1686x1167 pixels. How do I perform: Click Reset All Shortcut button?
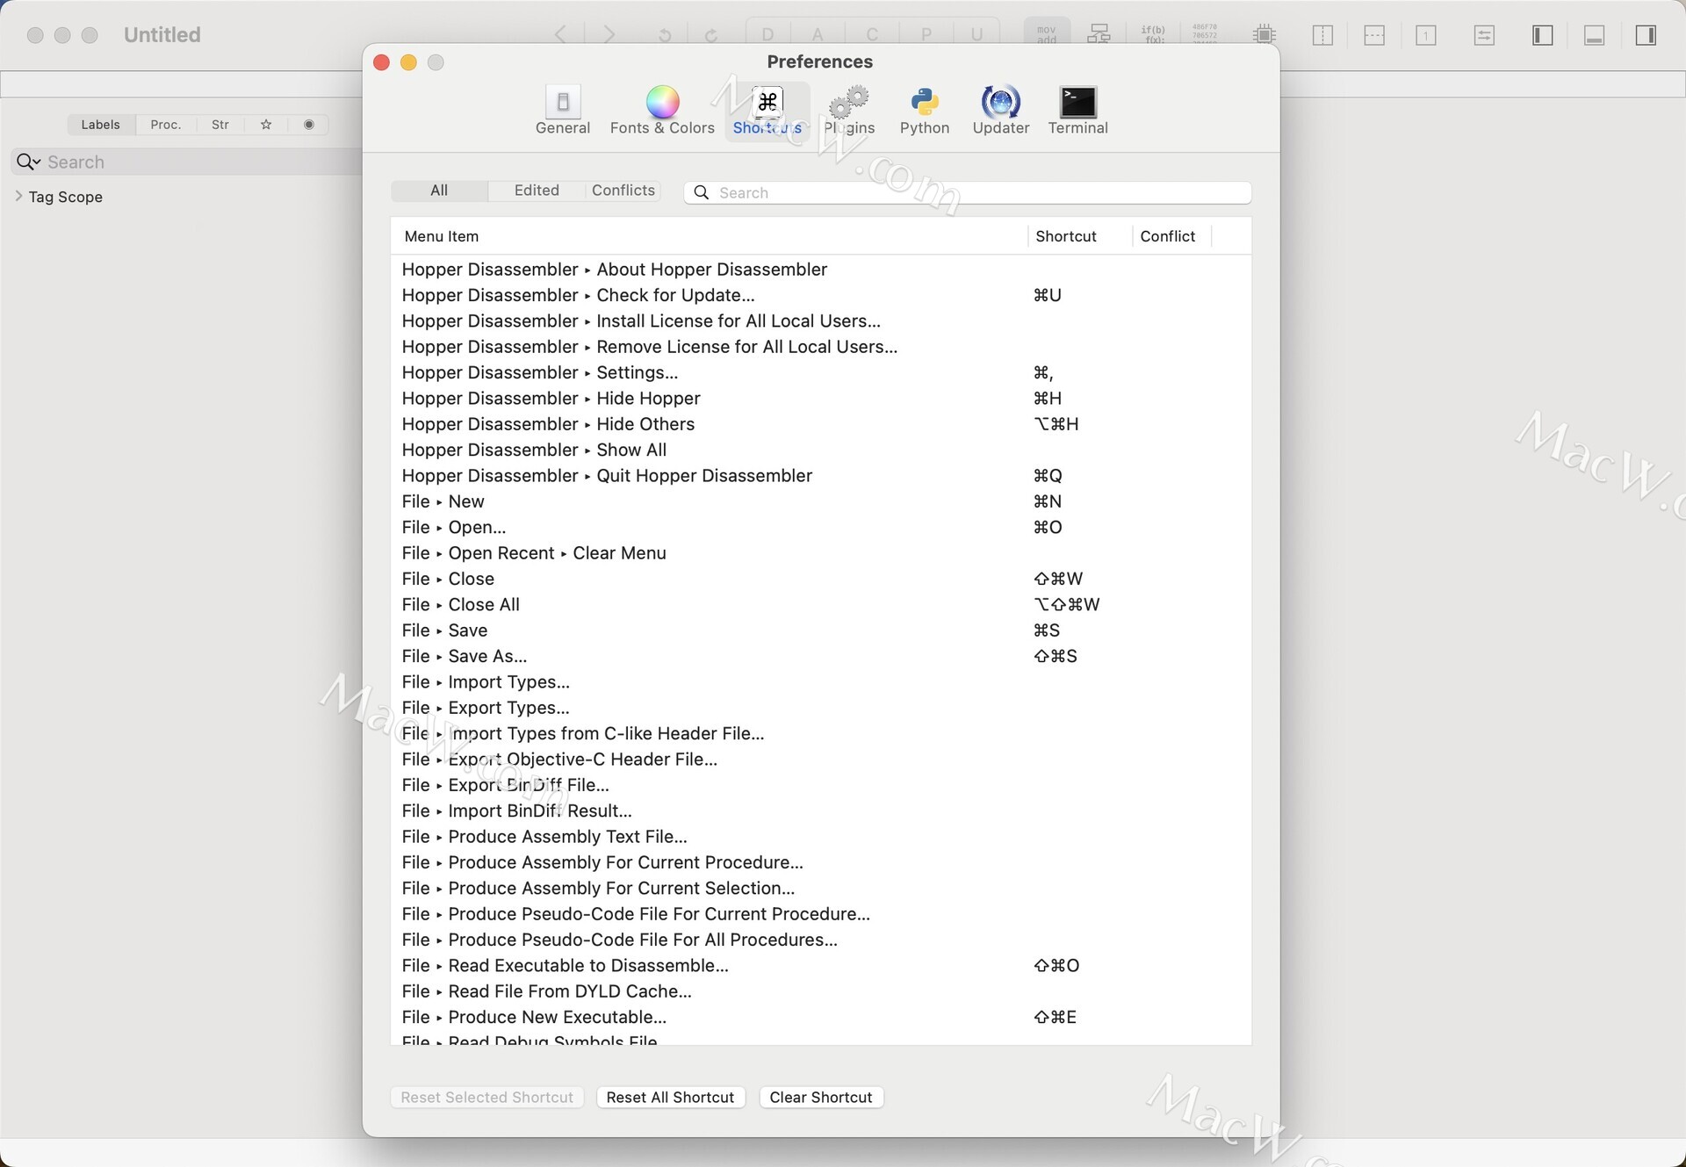click(671, 1098)
